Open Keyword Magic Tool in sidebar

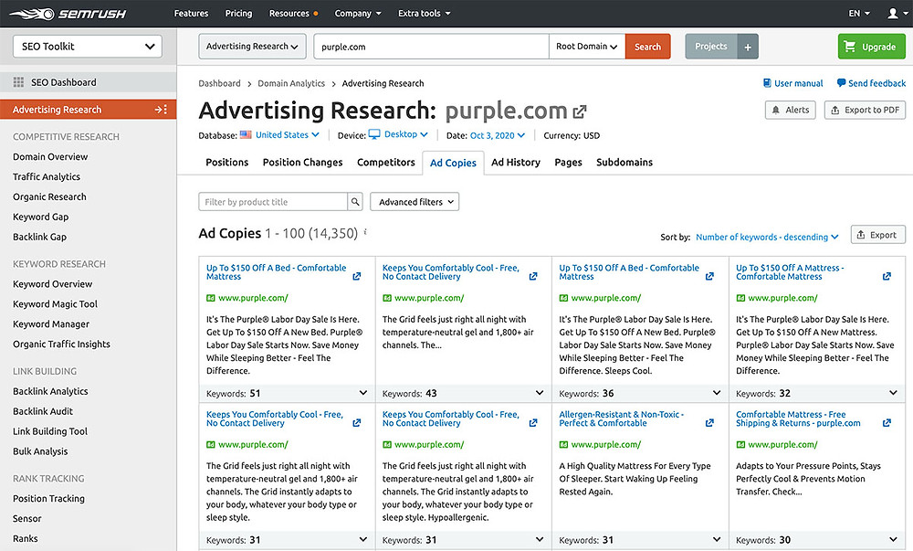coord(56,304)
